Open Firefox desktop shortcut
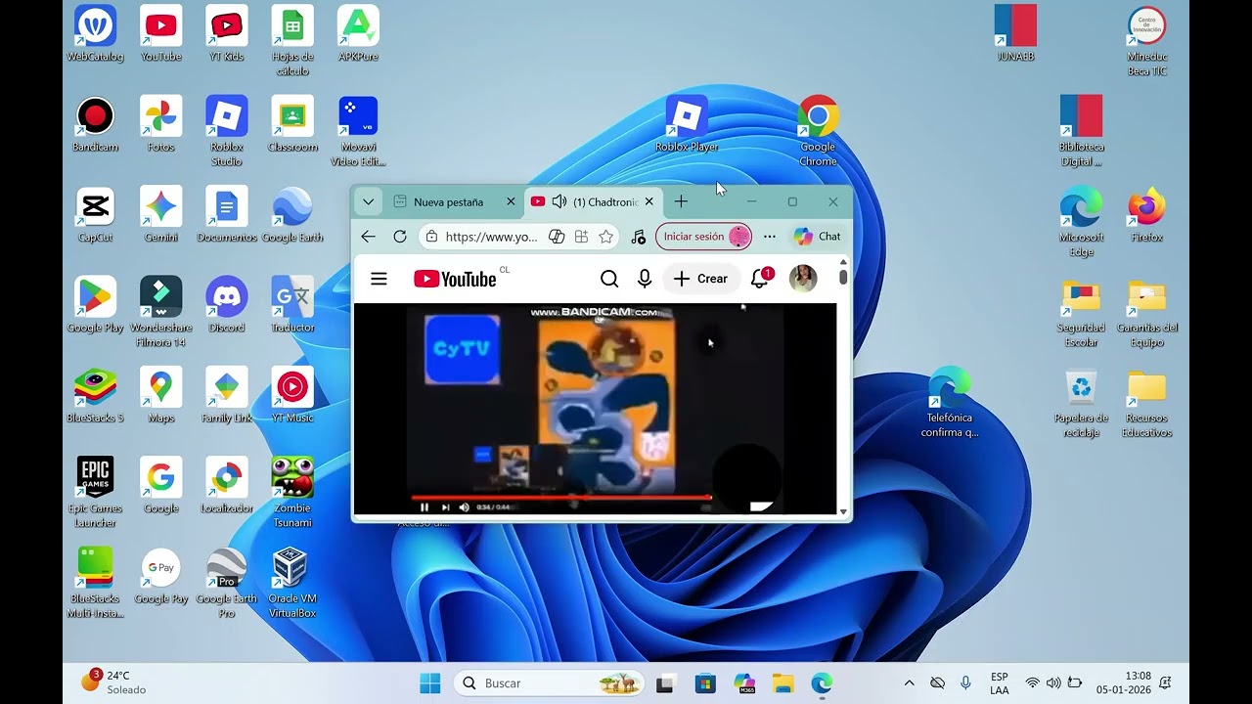 point(1146,215)
